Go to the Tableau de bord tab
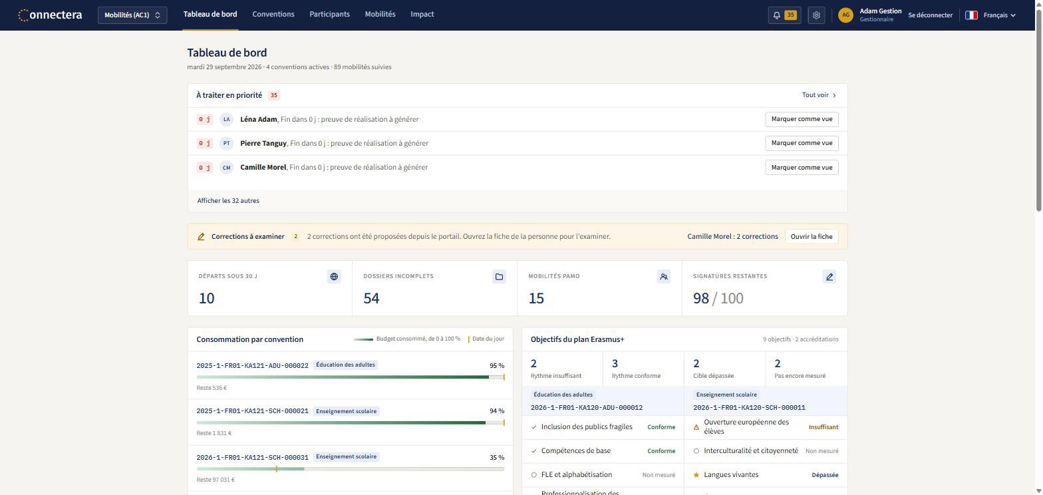The height and width of the screenshot is (495, 1043). pyautogui.click(x=210, y=14)
